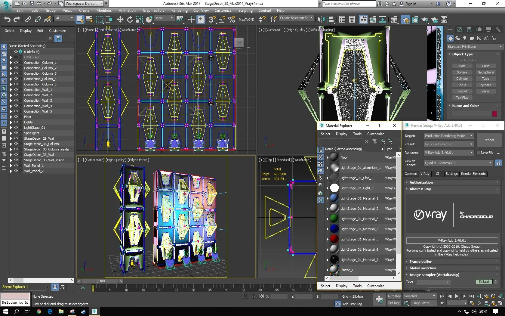Click the Undo arrow in main toolbar
The width and height of the screenshot is (505, 316).
pyautogui.click(x=7, y=20)
